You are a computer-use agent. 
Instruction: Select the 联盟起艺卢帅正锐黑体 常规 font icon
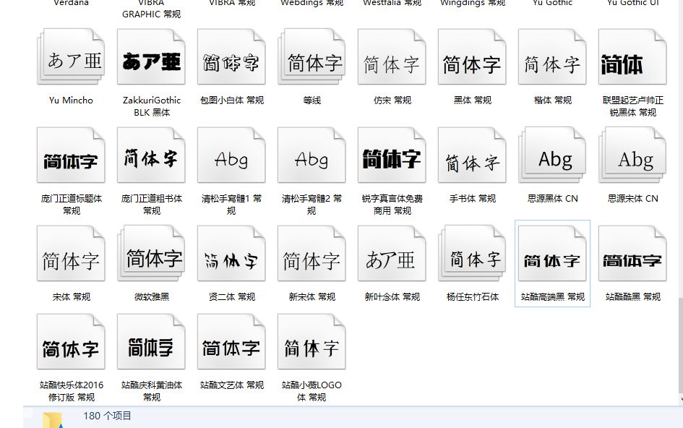pyautogui.click(x=632, y=56)
